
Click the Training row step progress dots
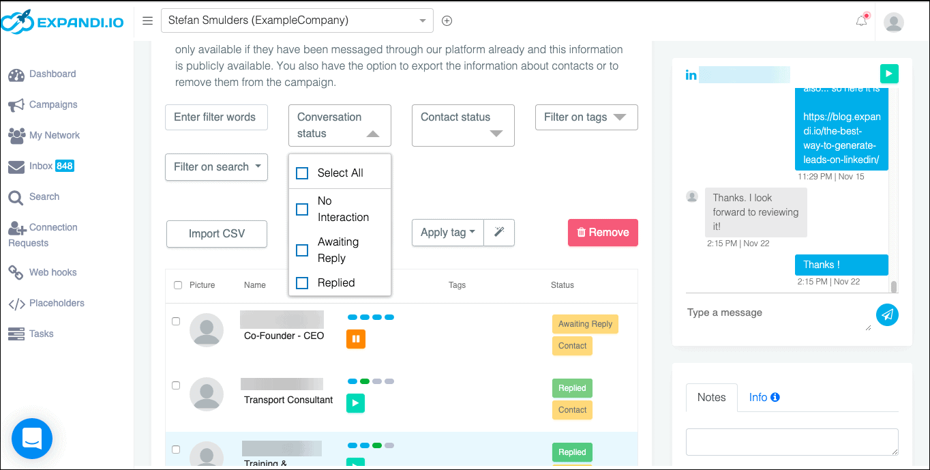[x=371, y=445]
